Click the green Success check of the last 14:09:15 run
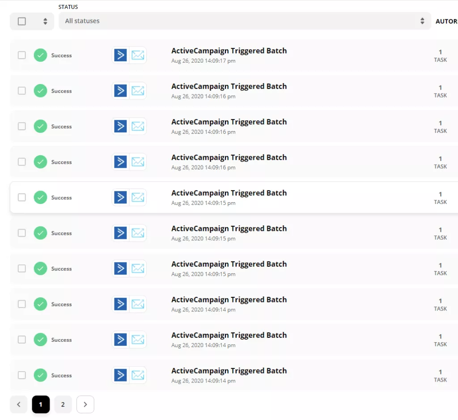 [40, 268]
